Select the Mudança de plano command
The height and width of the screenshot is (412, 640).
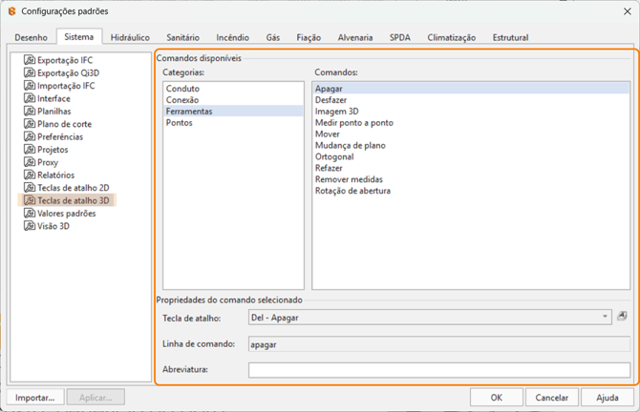tap(472, 146)
